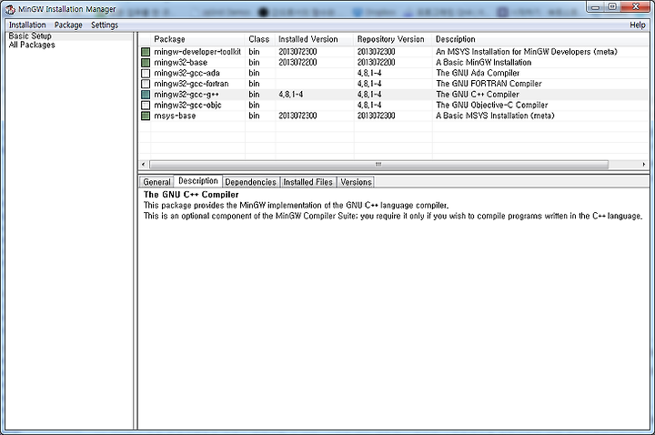This screenshot has height=435, width=655.
Task: Select the mingw32-base package name
Action: [x=180, y=63]
